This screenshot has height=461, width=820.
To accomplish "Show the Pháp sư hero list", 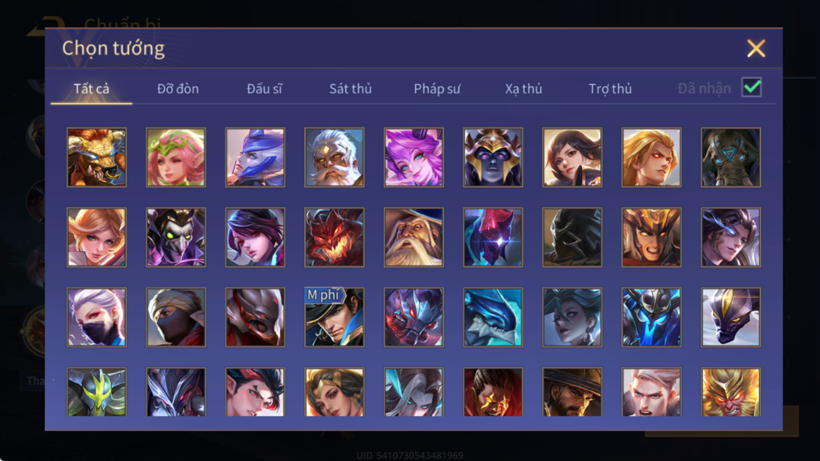I will point(437,89).
